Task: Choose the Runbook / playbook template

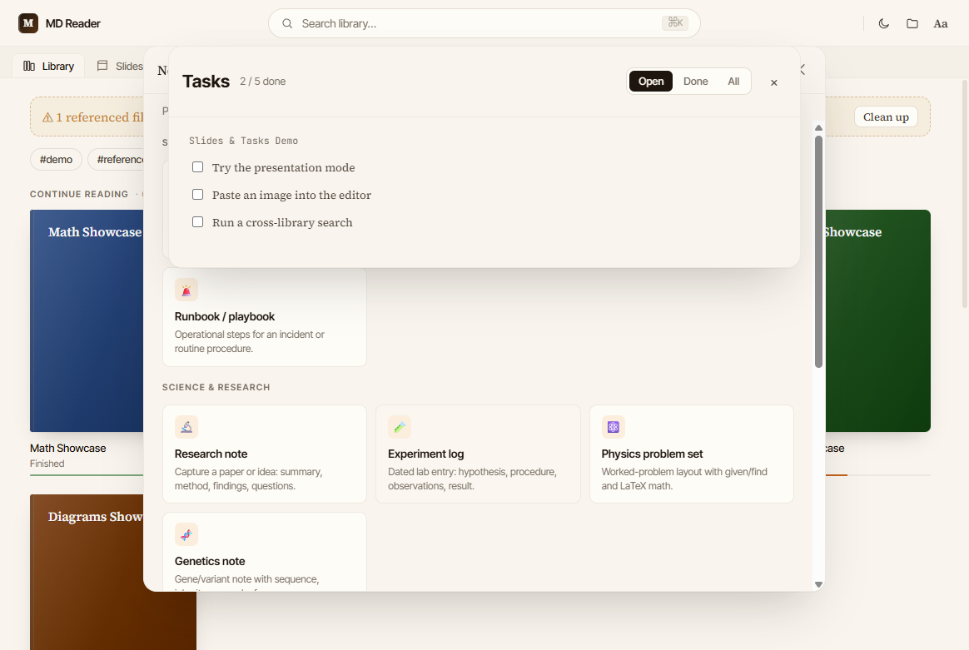Action: [x=265, y=317]
